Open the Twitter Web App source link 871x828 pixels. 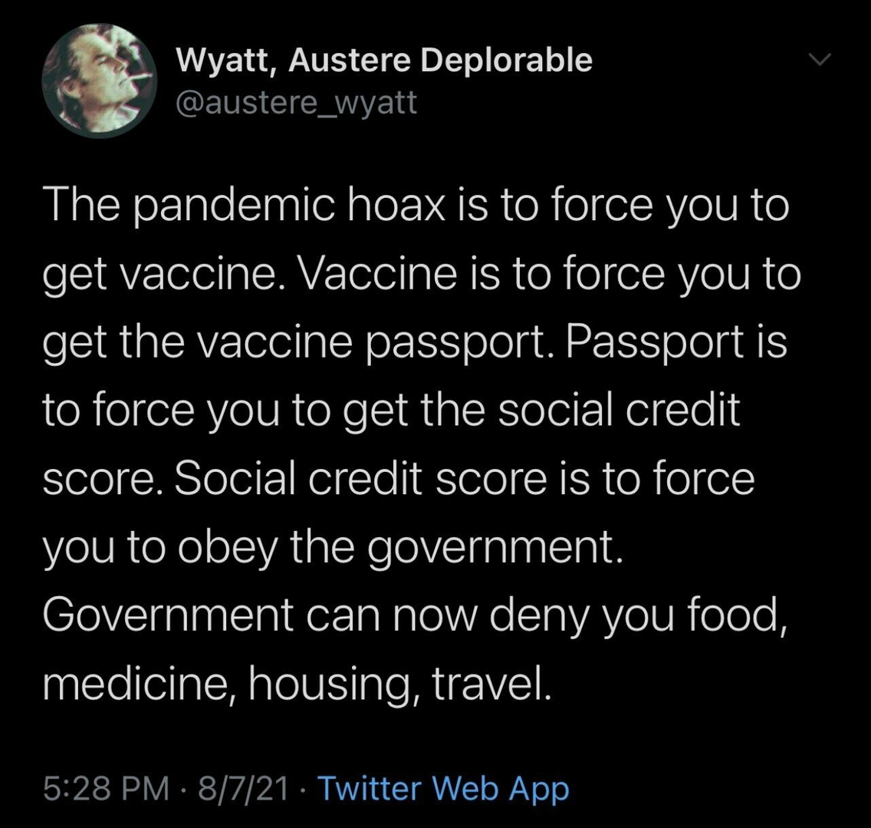pos(443,789)
